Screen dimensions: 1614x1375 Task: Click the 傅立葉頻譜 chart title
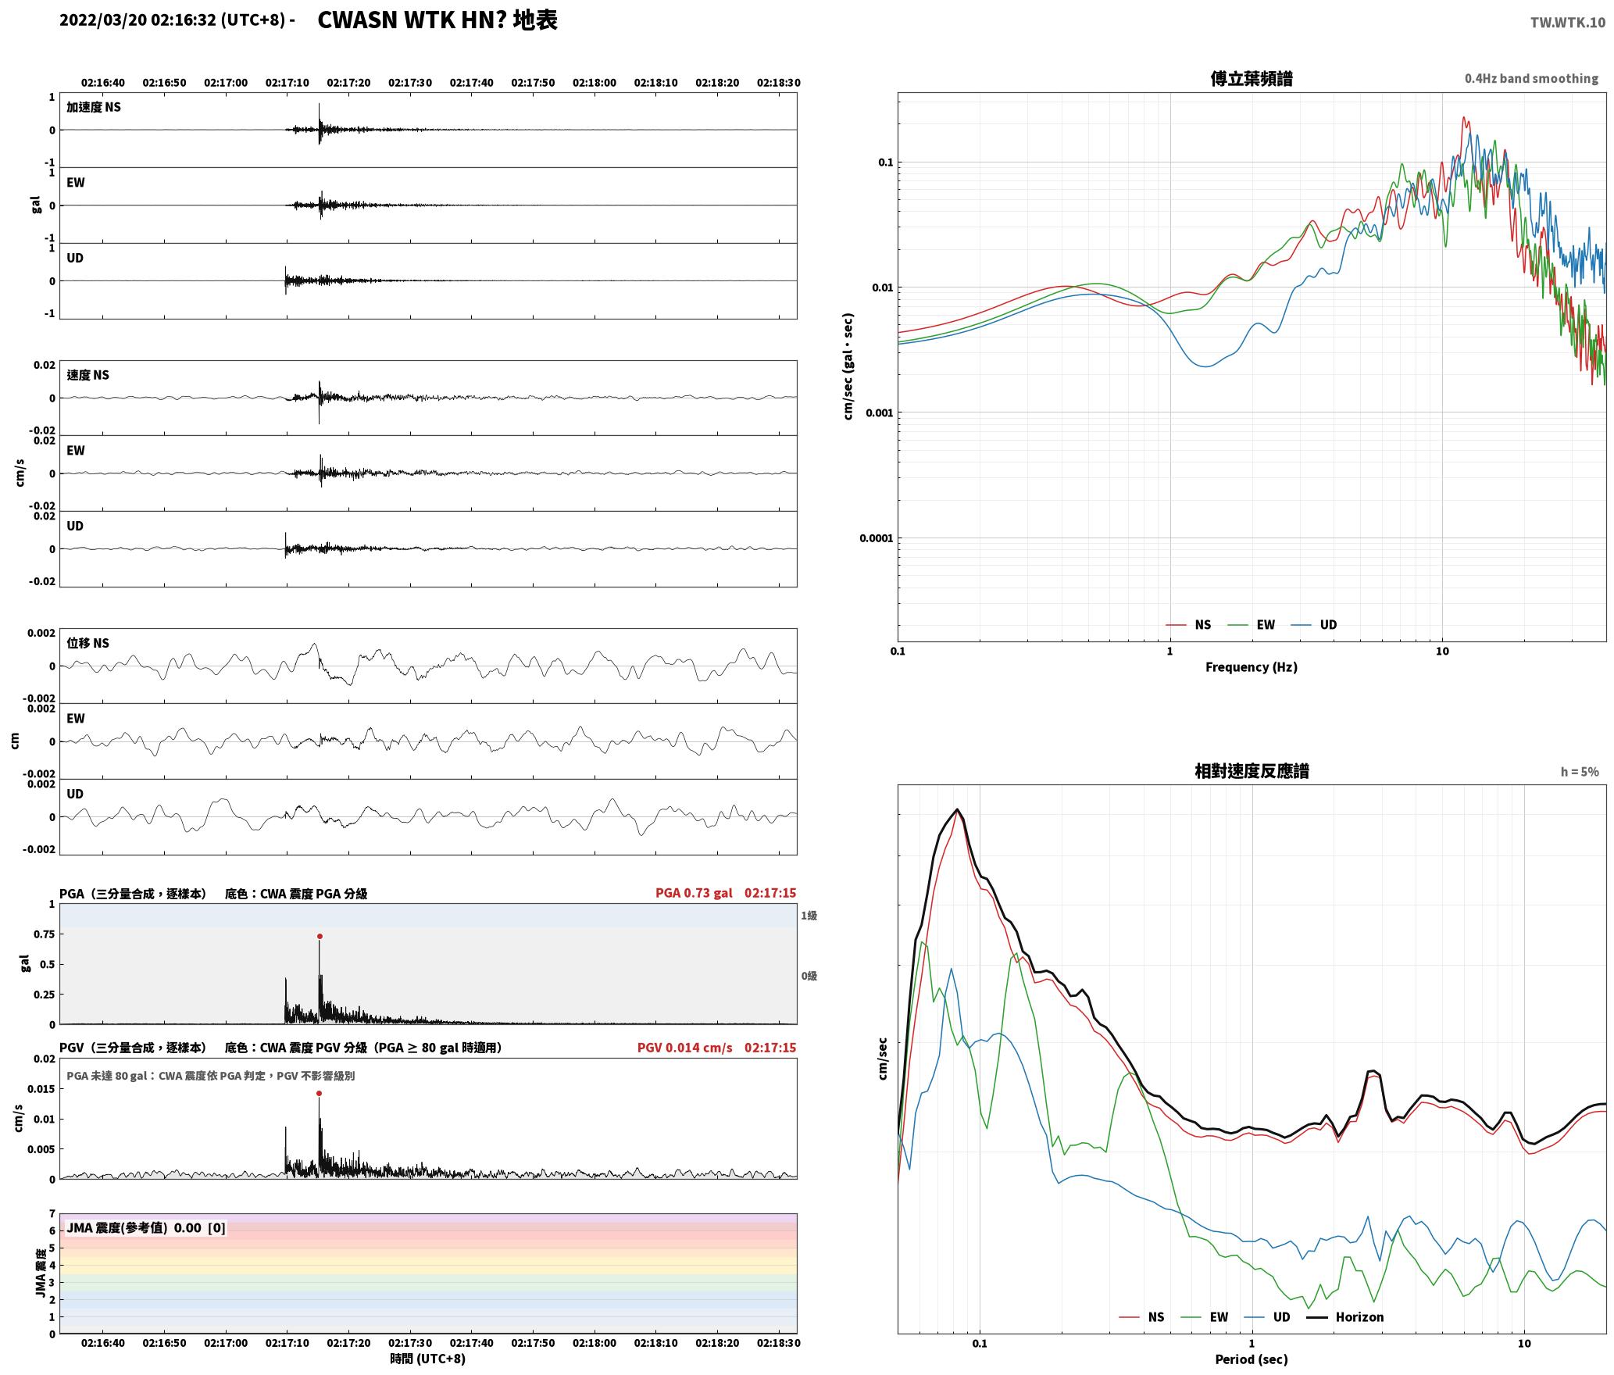1252,79
